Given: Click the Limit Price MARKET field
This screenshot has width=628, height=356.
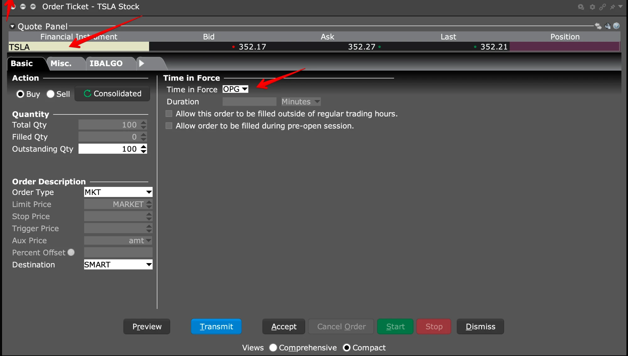Looking at the screenshot, I should pyautogui.click(x=115, y=204).
